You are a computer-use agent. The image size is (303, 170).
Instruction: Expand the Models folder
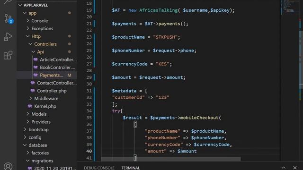(x=28, y=114)
